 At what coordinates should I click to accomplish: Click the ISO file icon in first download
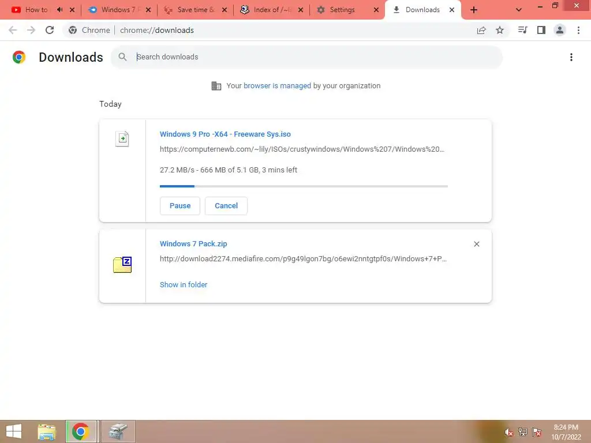(122, 138)
